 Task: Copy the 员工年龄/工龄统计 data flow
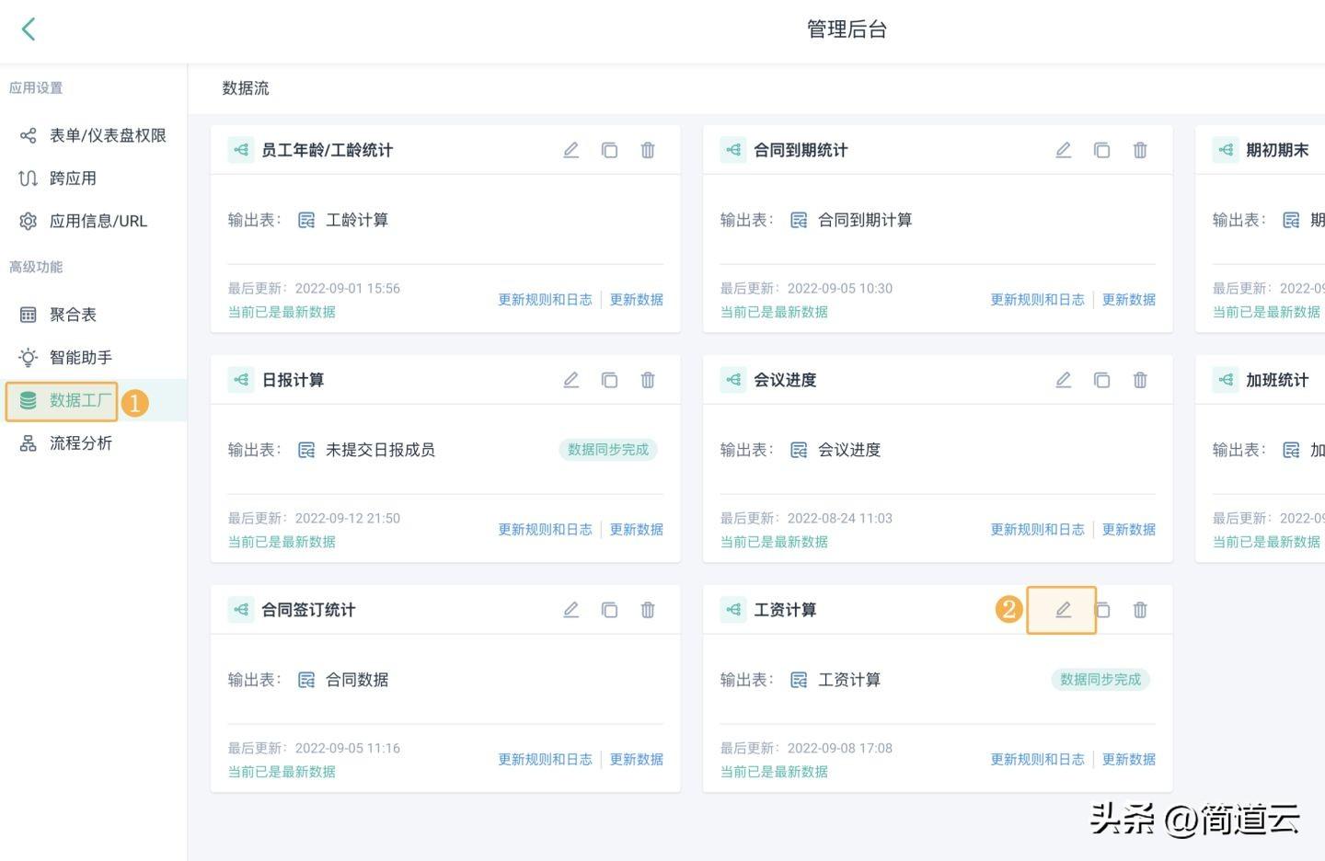pos(609,150)
